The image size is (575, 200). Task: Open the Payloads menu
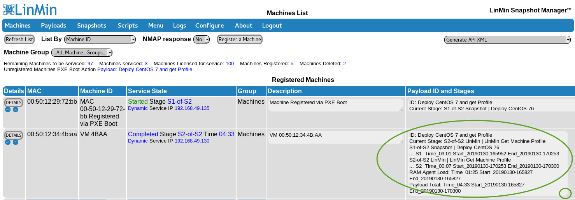pos(54,26)
